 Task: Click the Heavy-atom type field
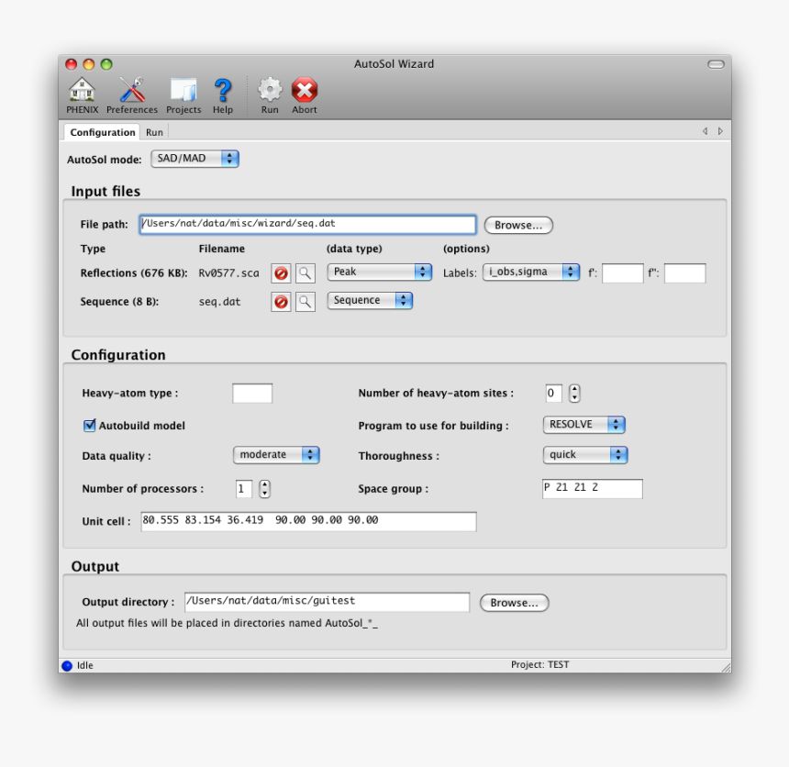pyautogui.click(x=252, y=393)
